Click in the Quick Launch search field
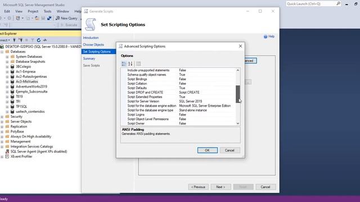This screenshot has height=202, width=360. point(311,4)
